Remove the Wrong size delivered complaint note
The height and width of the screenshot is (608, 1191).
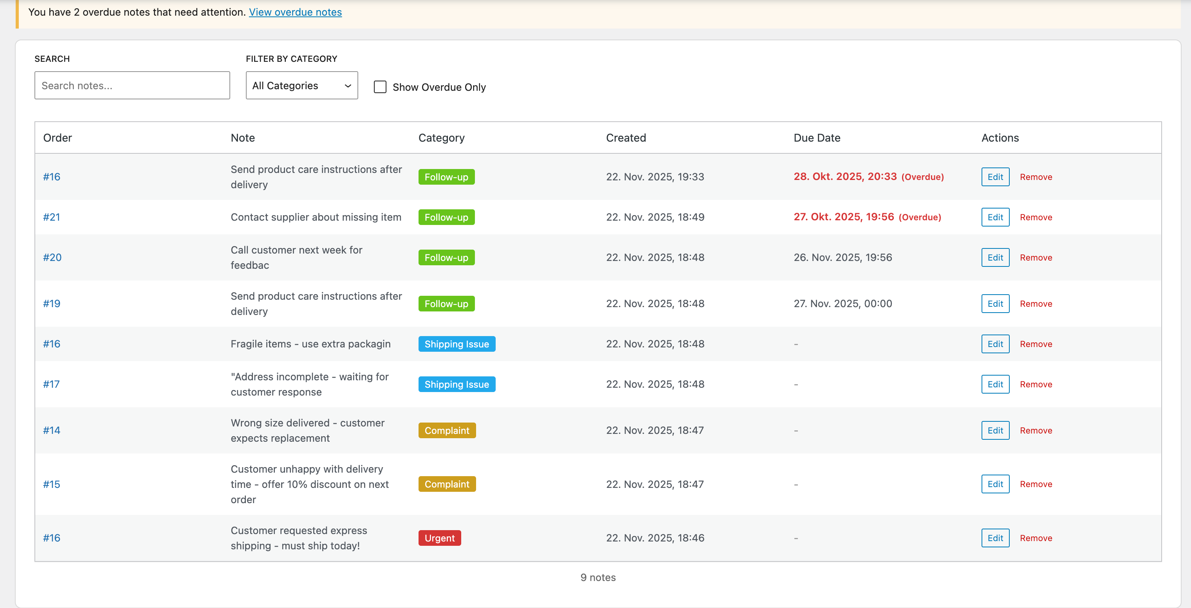click(x=1035, y=431)
